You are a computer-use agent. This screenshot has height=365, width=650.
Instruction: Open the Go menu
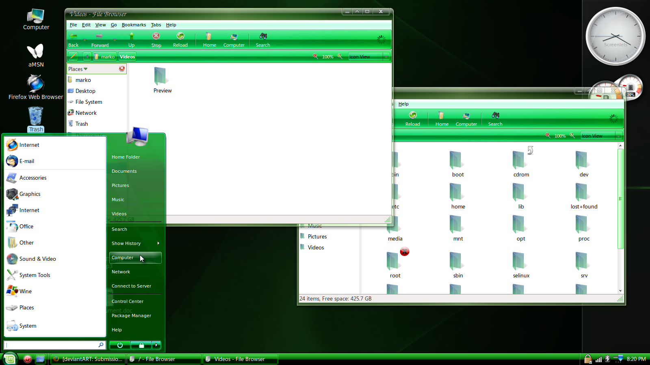pos(114,25)
